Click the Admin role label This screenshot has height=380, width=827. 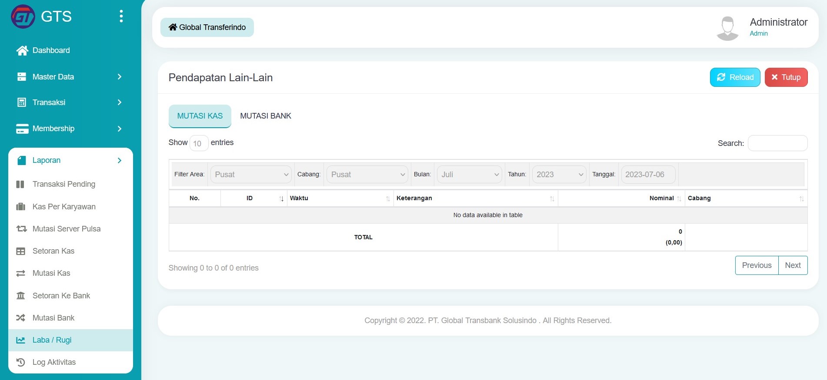click(759, 33)
